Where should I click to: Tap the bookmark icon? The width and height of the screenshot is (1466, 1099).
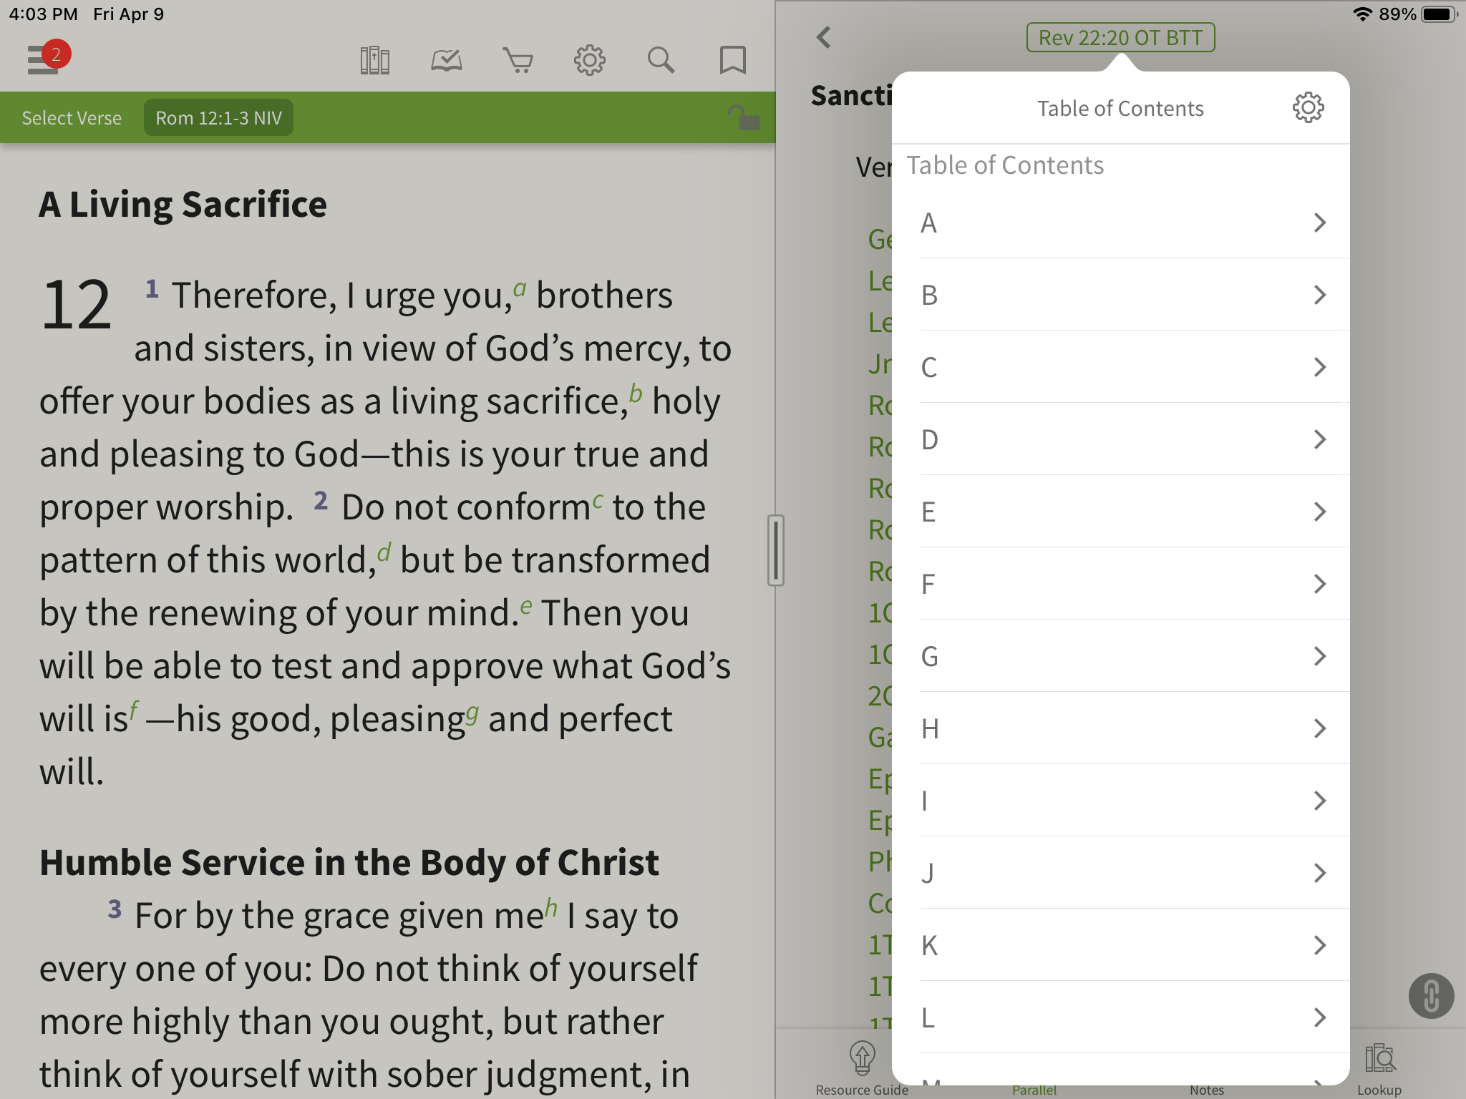732,61
